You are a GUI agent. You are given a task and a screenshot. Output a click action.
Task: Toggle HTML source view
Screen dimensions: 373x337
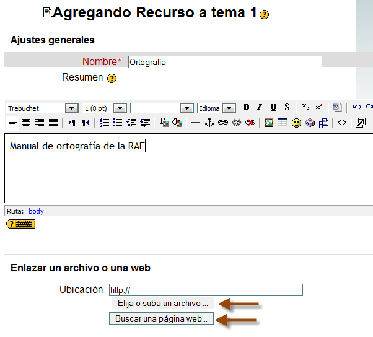341,123
